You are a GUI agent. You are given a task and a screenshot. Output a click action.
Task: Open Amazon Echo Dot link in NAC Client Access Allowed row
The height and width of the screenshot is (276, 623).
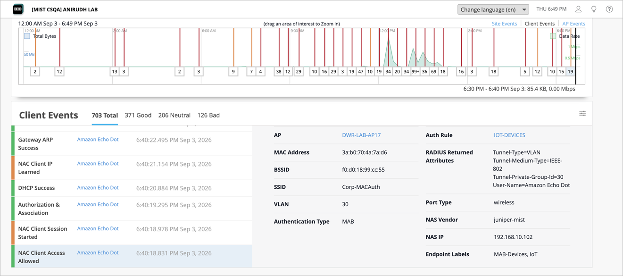tap(98, 253)
